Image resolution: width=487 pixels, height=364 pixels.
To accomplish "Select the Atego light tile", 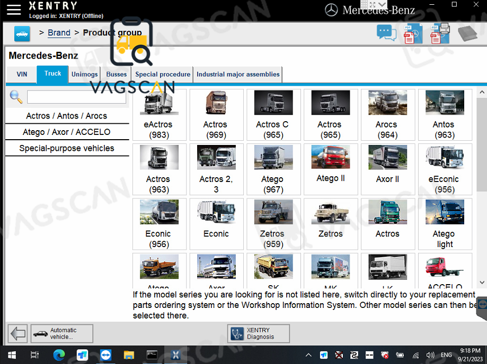I will tap(445, 224).
